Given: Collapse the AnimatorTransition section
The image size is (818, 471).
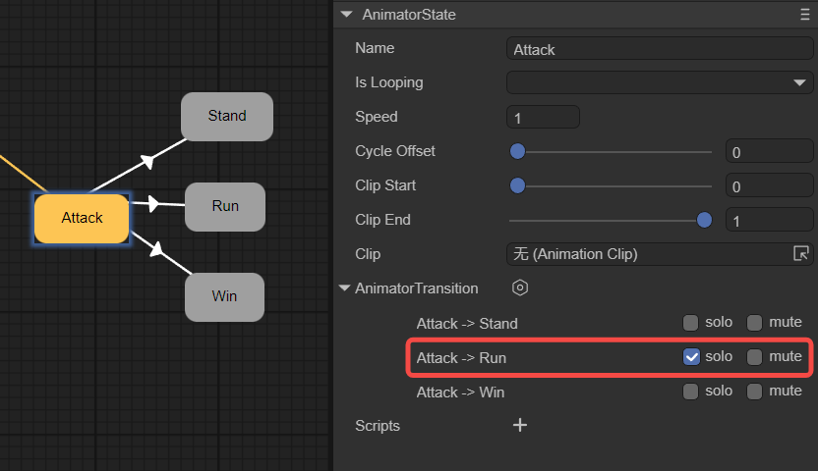Looking at the screenshot, I should 344,288.
